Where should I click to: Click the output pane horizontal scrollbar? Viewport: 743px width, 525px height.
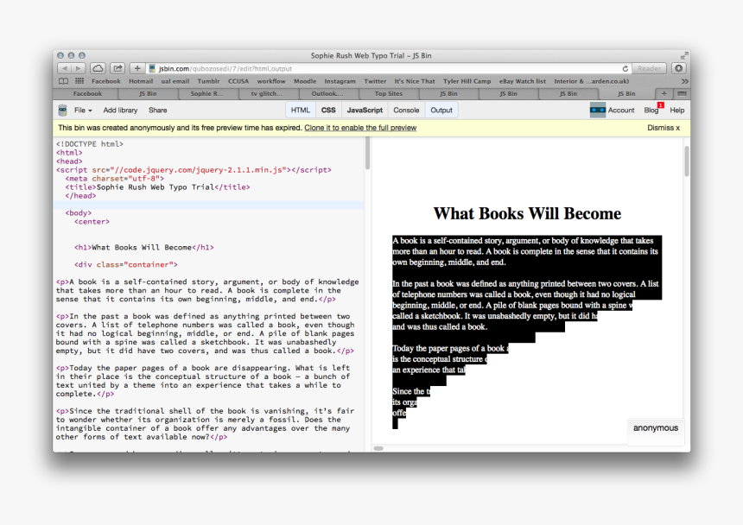tap(378, 448)
